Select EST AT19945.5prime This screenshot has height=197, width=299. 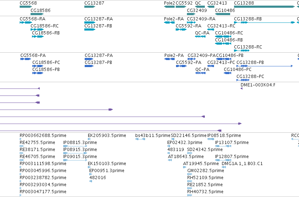pos(201,164)
